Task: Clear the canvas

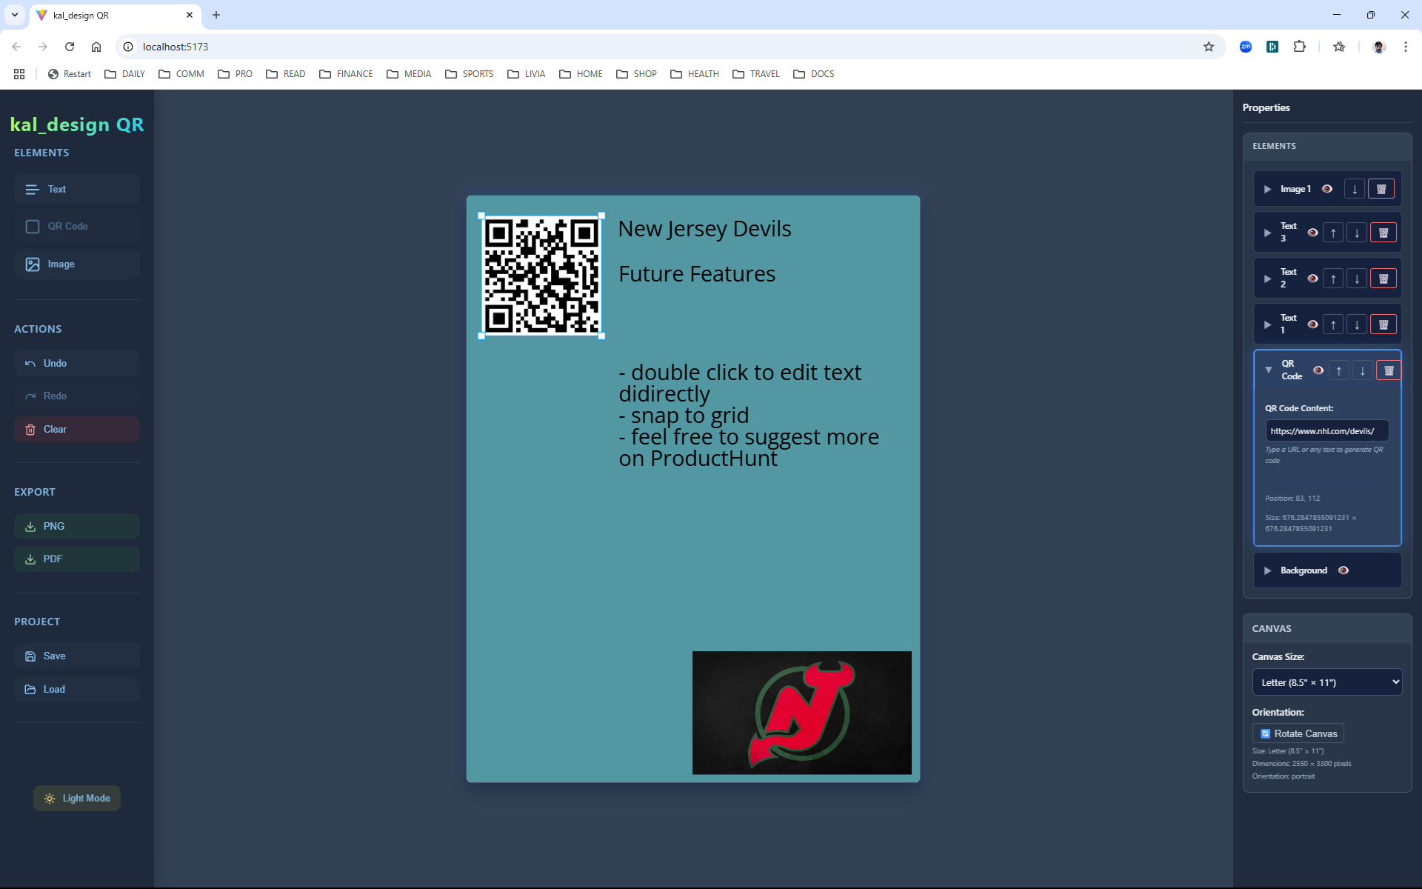Action: coord(77,430)
